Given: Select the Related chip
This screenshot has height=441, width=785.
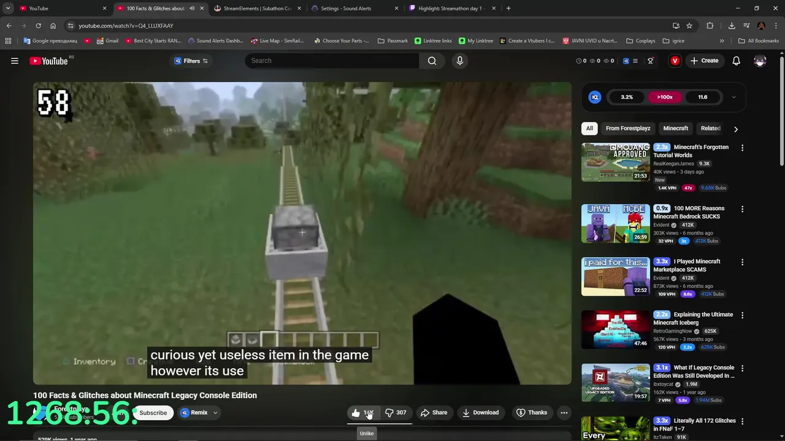Looking at the screenshot, I should [x=710, y=128].
